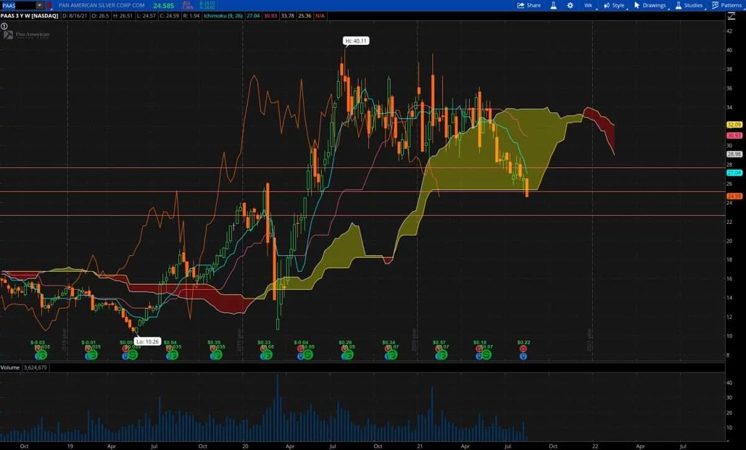This screenshot has width=746, height=450.
Task: Click the green dividend icon under $-0.03
Action: 43,355
